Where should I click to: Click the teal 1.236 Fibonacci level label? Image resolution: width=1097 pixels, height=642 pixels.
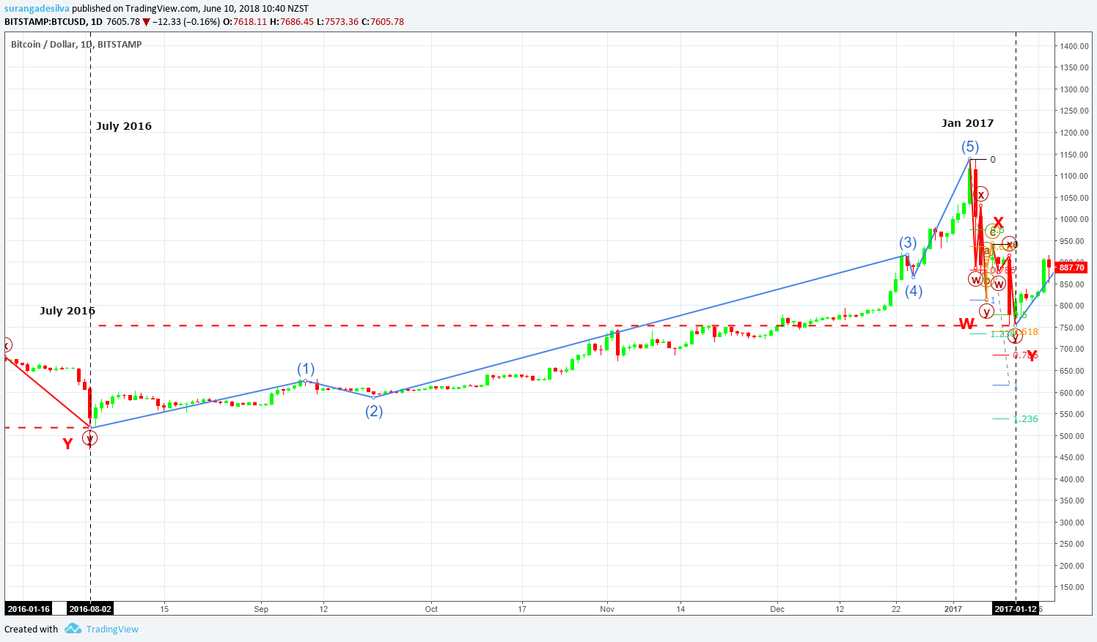point(1025,419)
